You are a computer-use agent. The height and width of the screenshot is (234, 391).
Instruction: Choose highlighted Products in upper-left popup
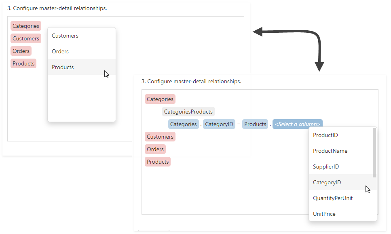63,67
